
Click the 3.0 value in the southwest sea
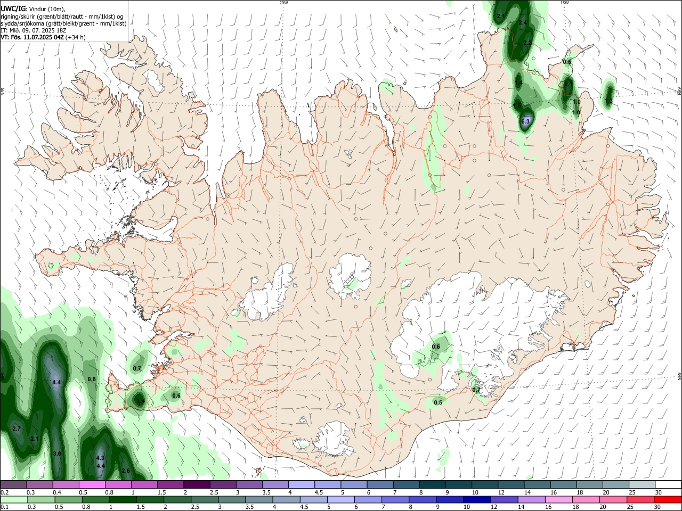(58, 454)
